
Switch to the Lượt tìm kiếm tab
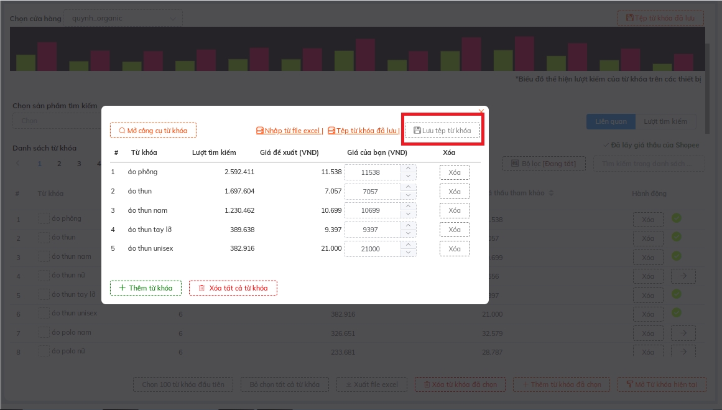pyautogui.click(x=665, y=121)
